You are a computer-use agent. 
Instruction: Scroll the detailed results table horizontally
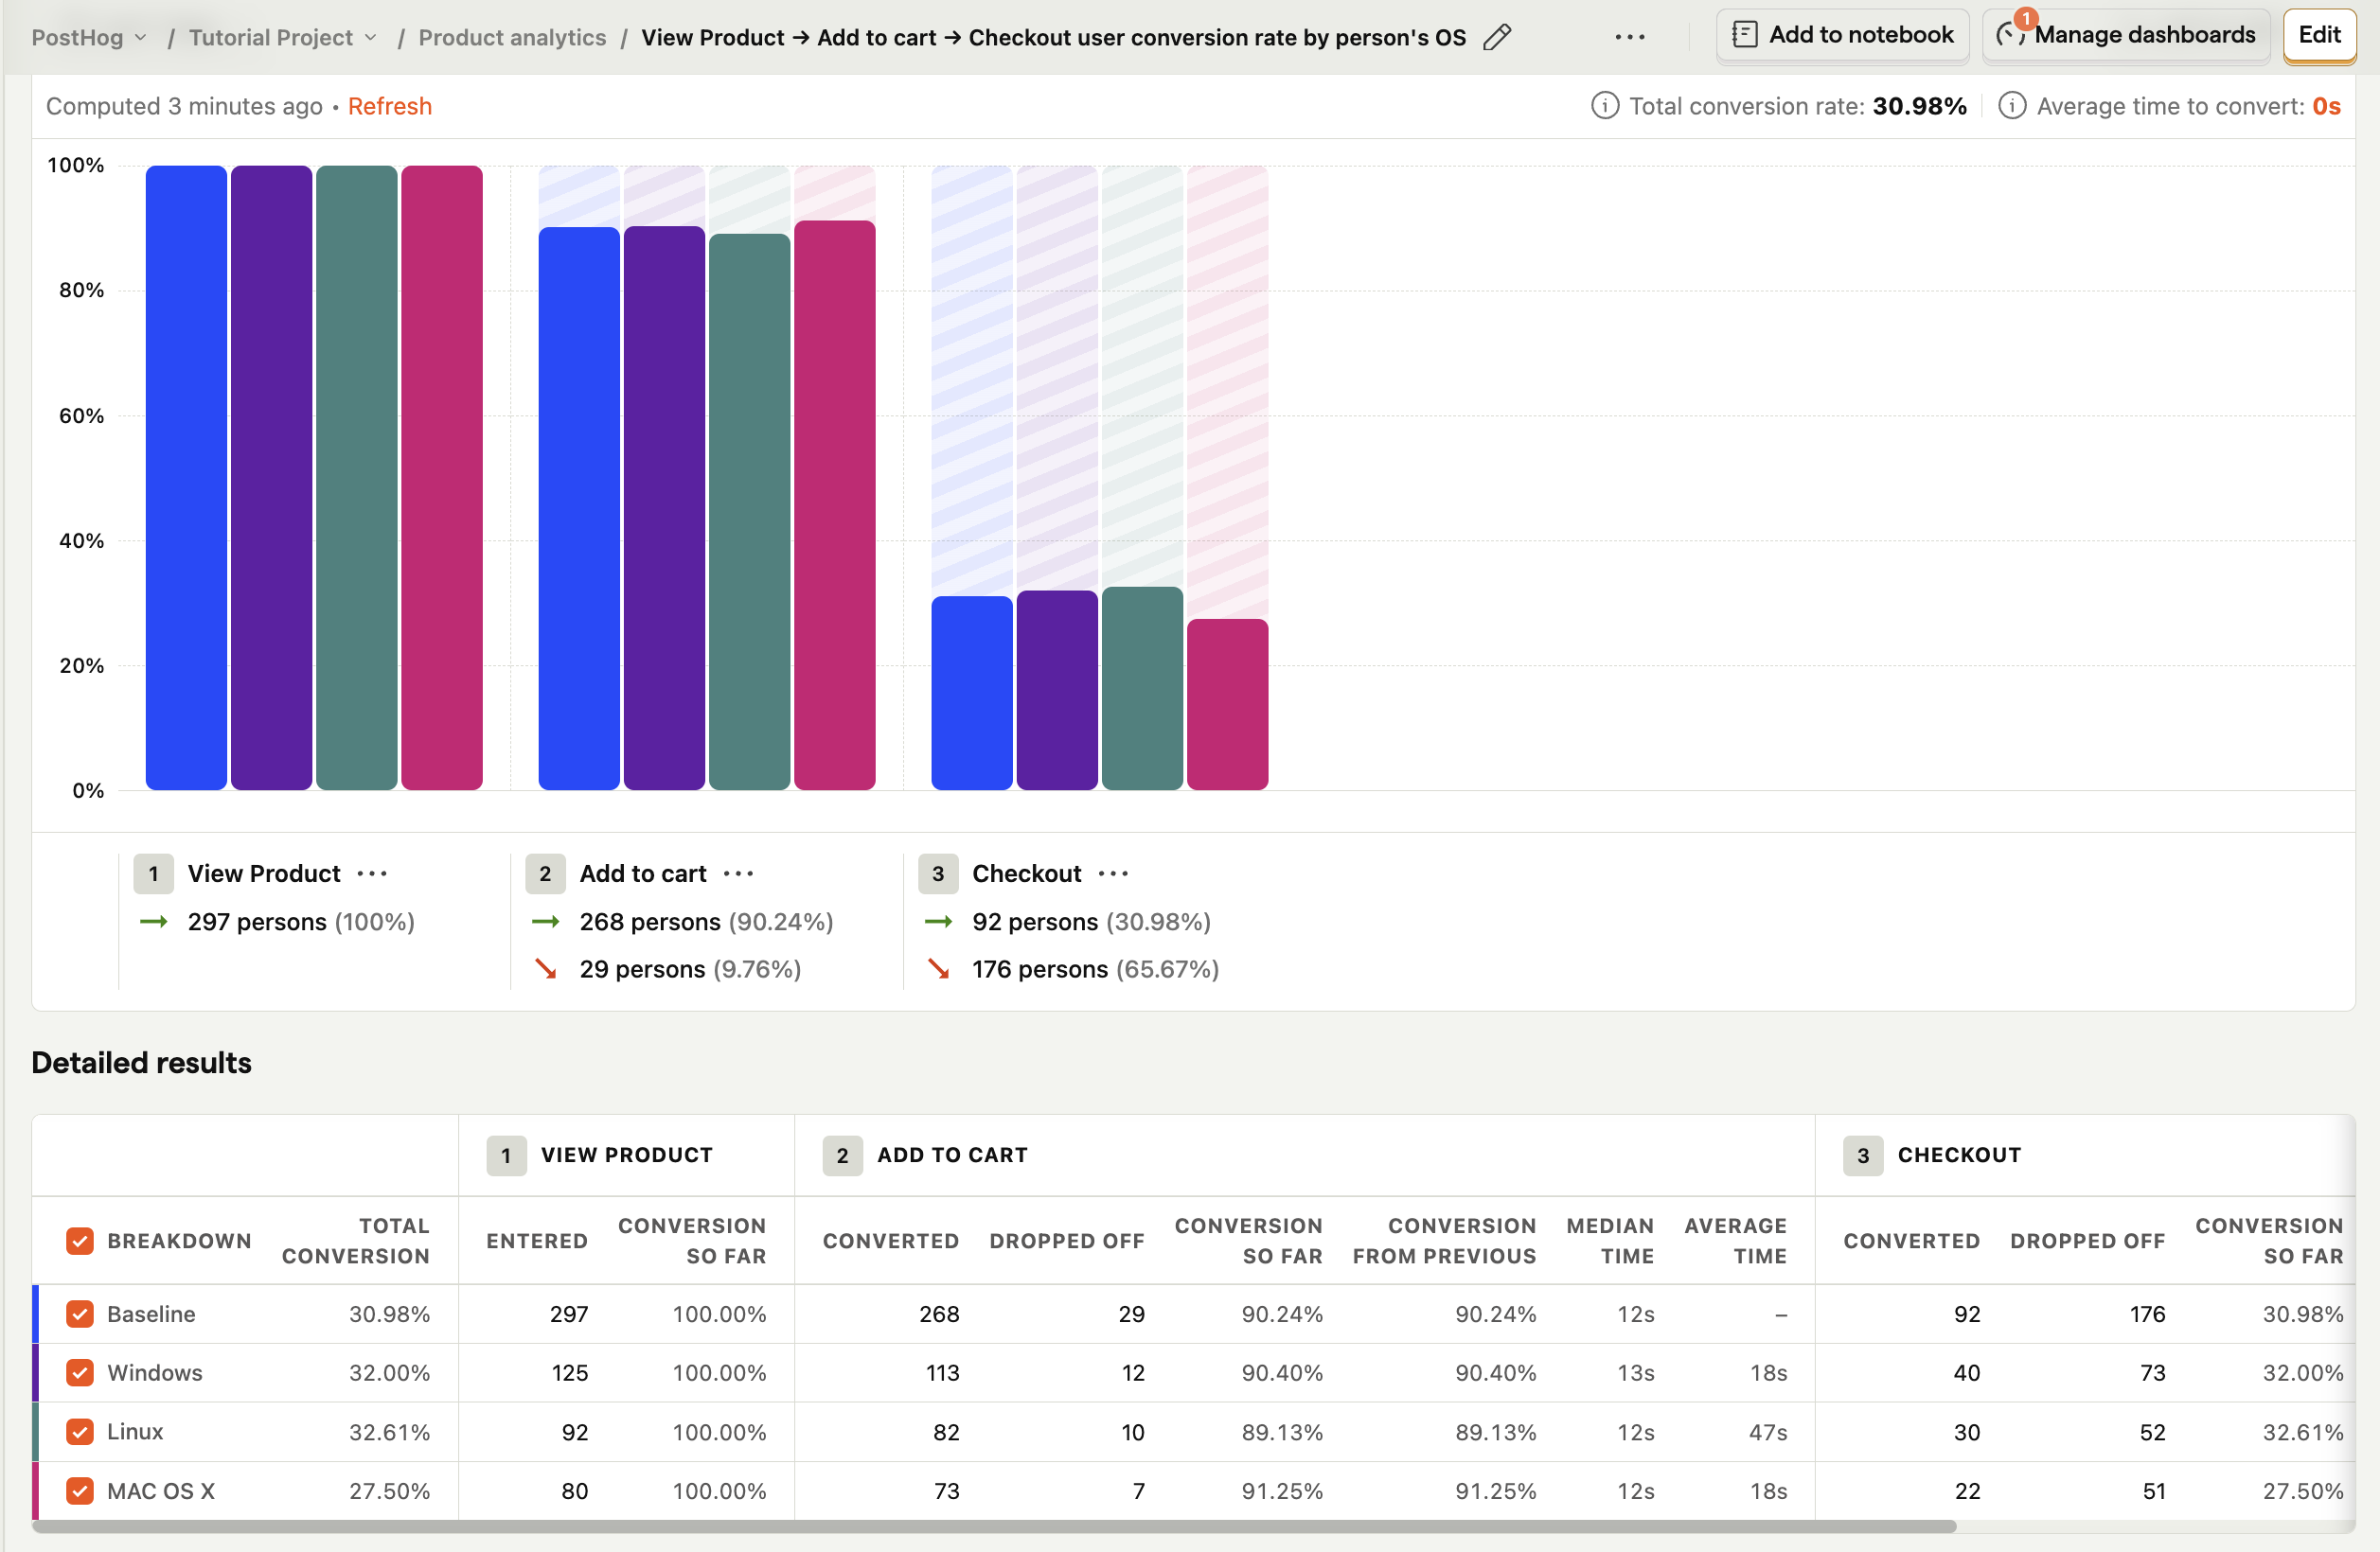(1188, 1527)
